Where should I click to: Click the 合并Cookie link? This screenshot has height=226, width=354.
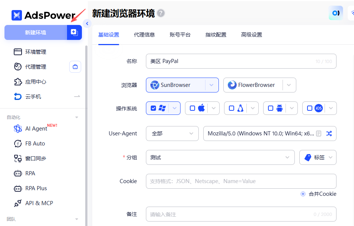(322, 194)
